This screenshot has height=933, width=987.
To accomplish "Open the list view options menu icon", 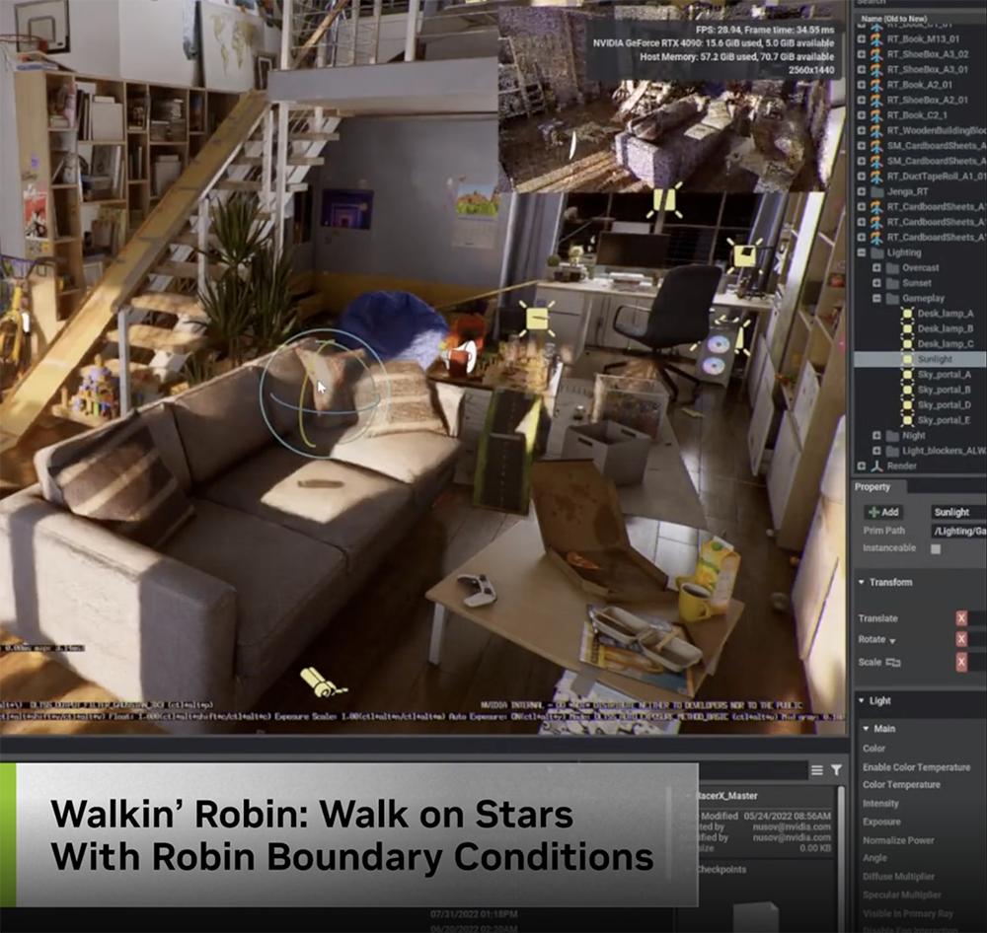I will coord(816,770).
